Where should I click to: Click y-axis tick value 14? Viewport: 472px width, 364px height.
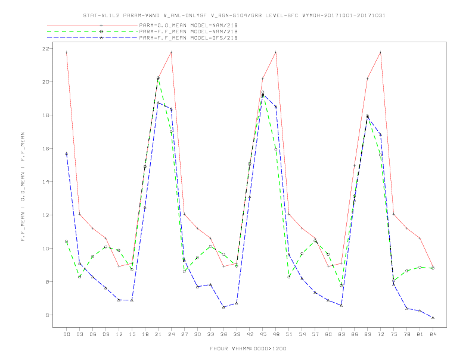pos(46,182)
